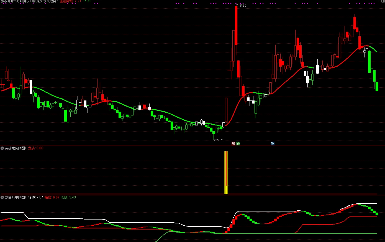Expand the 突破龙头附图F indicator dropdown
This screenshot has height=242, width=385.
[x=2, y=148]
